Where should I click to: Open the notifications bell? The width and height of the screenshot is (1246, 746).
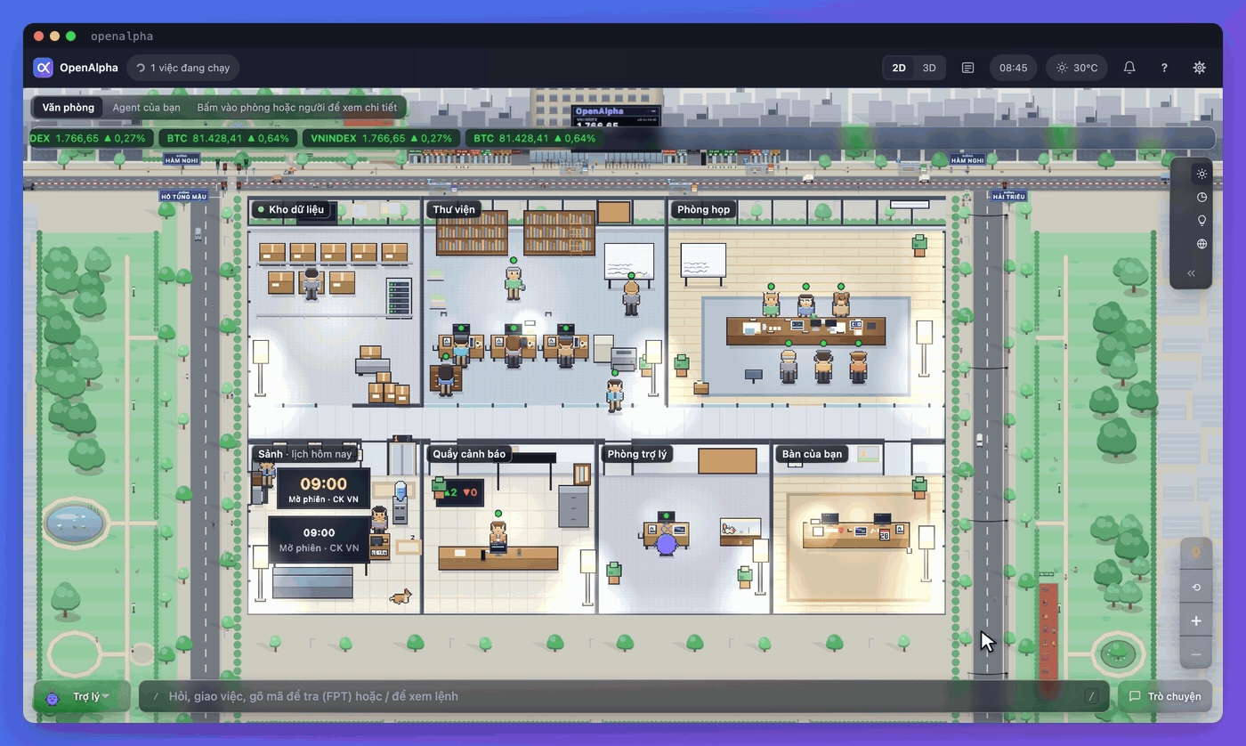click(x=1129, y=68)
